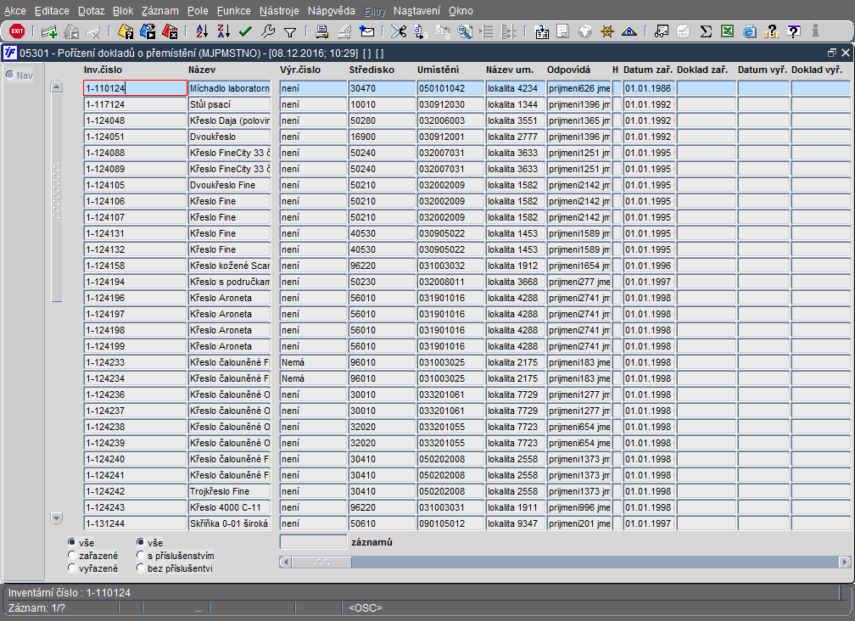Choose the 's příslušenstvím' radio option
Screen dimensions: 855x621
point(141,556)
